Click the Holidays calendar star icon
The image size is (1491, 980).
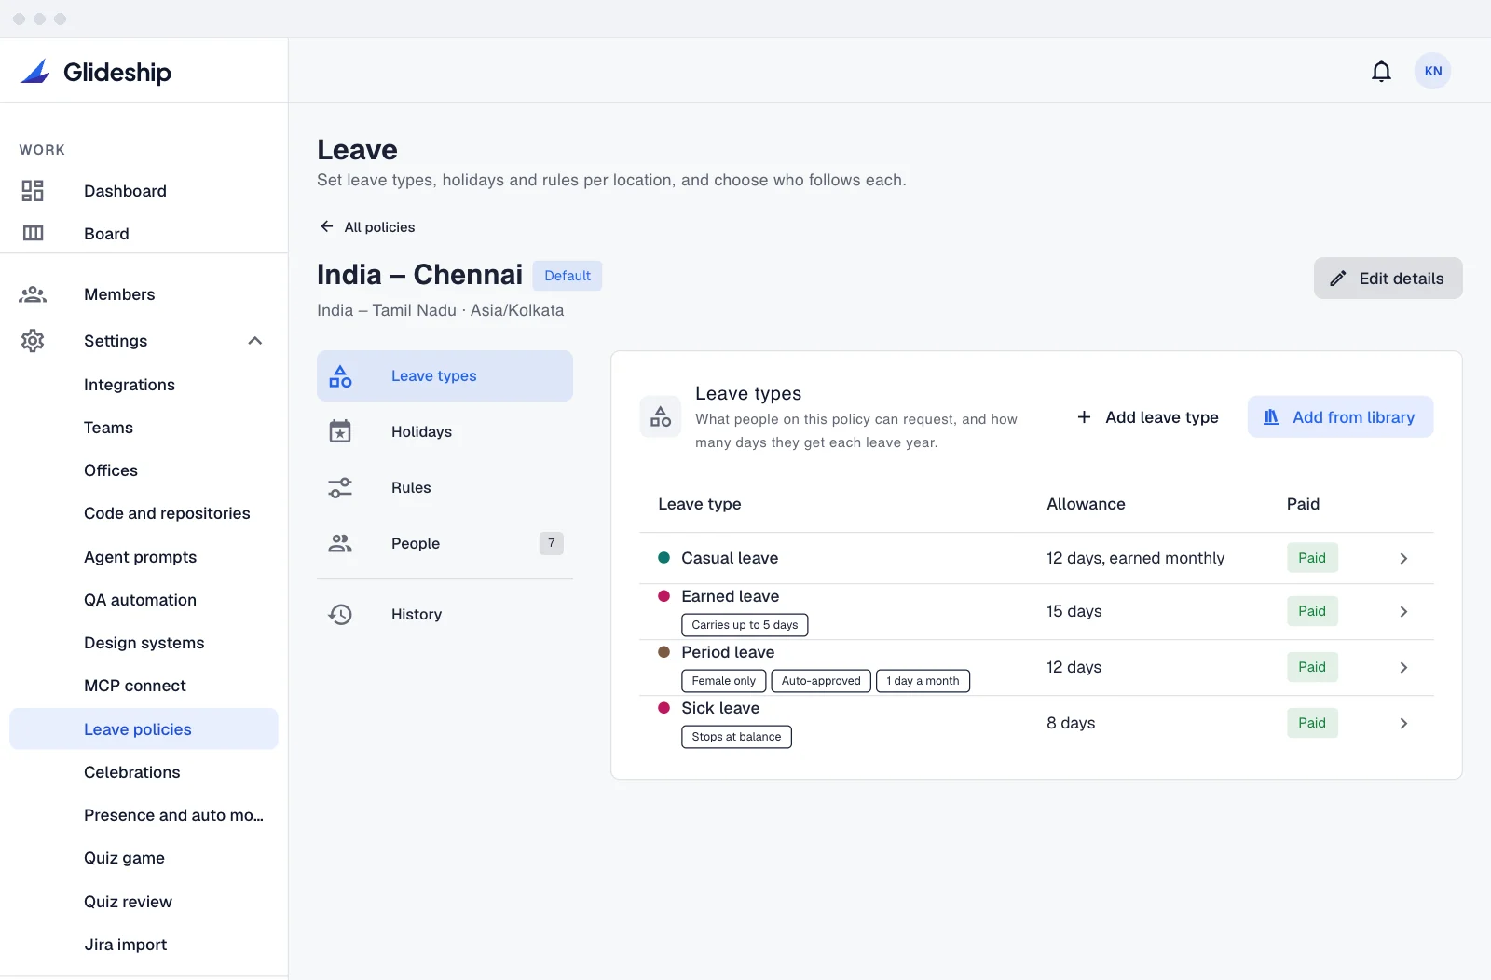340,431
